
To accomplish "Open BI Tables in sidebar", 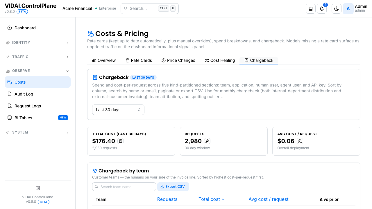I will [37, 118].
